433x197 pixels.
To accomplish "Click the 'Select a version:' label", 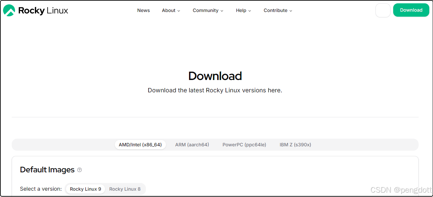I will click(x=41, y=189).
